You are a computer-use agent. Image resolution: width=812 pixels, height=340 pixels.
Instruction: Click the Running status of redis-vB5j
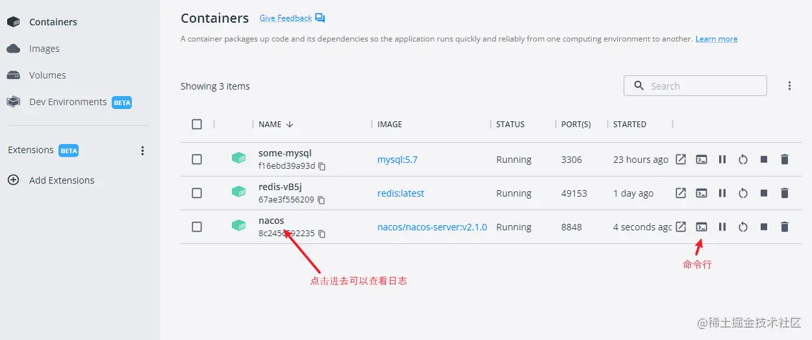point(514,193)
